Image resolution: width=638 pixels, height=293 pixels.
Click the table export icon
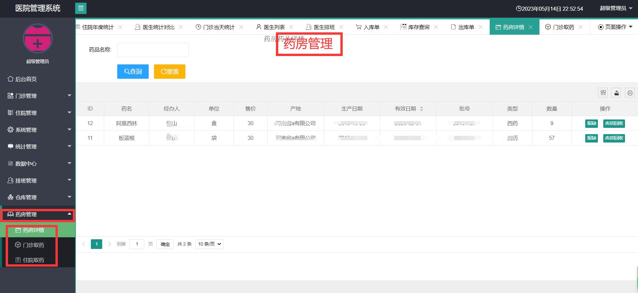pyautogui.click(x=617, y=93)
